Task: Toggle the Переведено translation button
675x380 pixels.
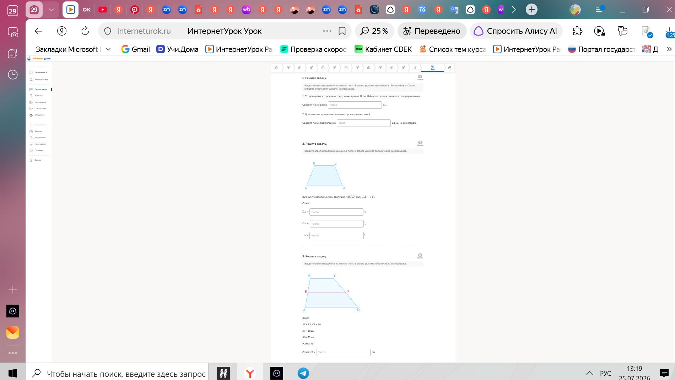Action: (432, 31)
